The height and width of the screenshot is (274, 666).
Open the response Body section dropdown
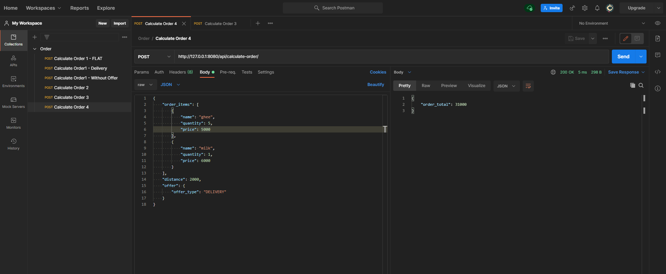403,72
